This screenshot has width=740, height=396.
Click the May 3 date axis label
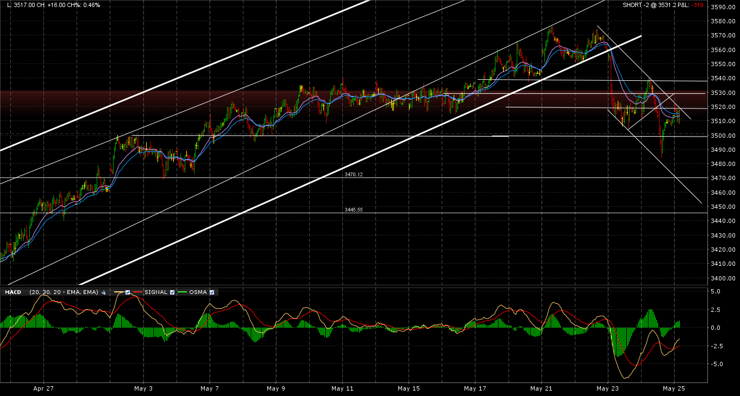pyautogui.click(x=143, y=388)
